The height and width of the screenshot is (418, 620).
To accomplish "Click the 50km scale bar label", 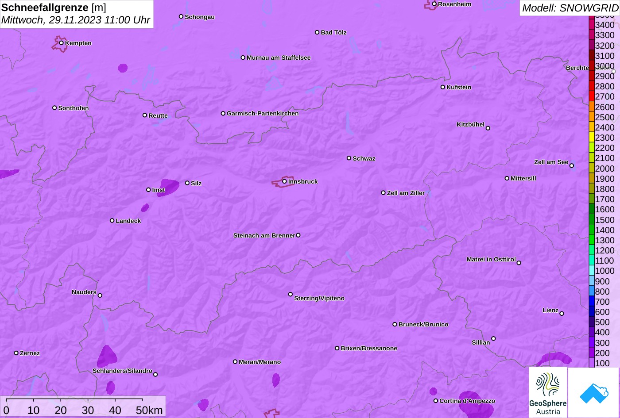I will (149, 410).
